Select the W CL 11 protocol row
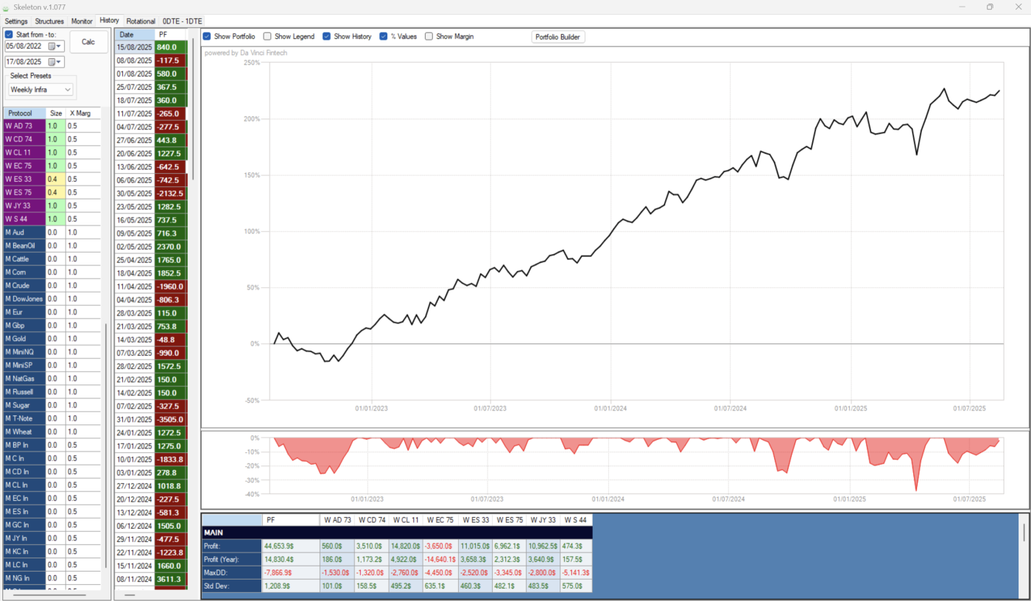The image size is (1031, 601). coord(24,152)
